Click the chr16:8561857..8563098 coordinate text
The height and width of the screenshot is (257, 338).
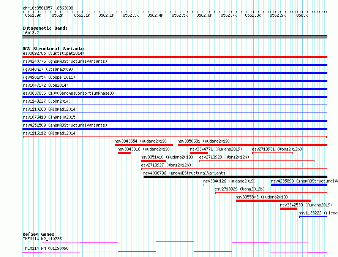pos(48,8)
